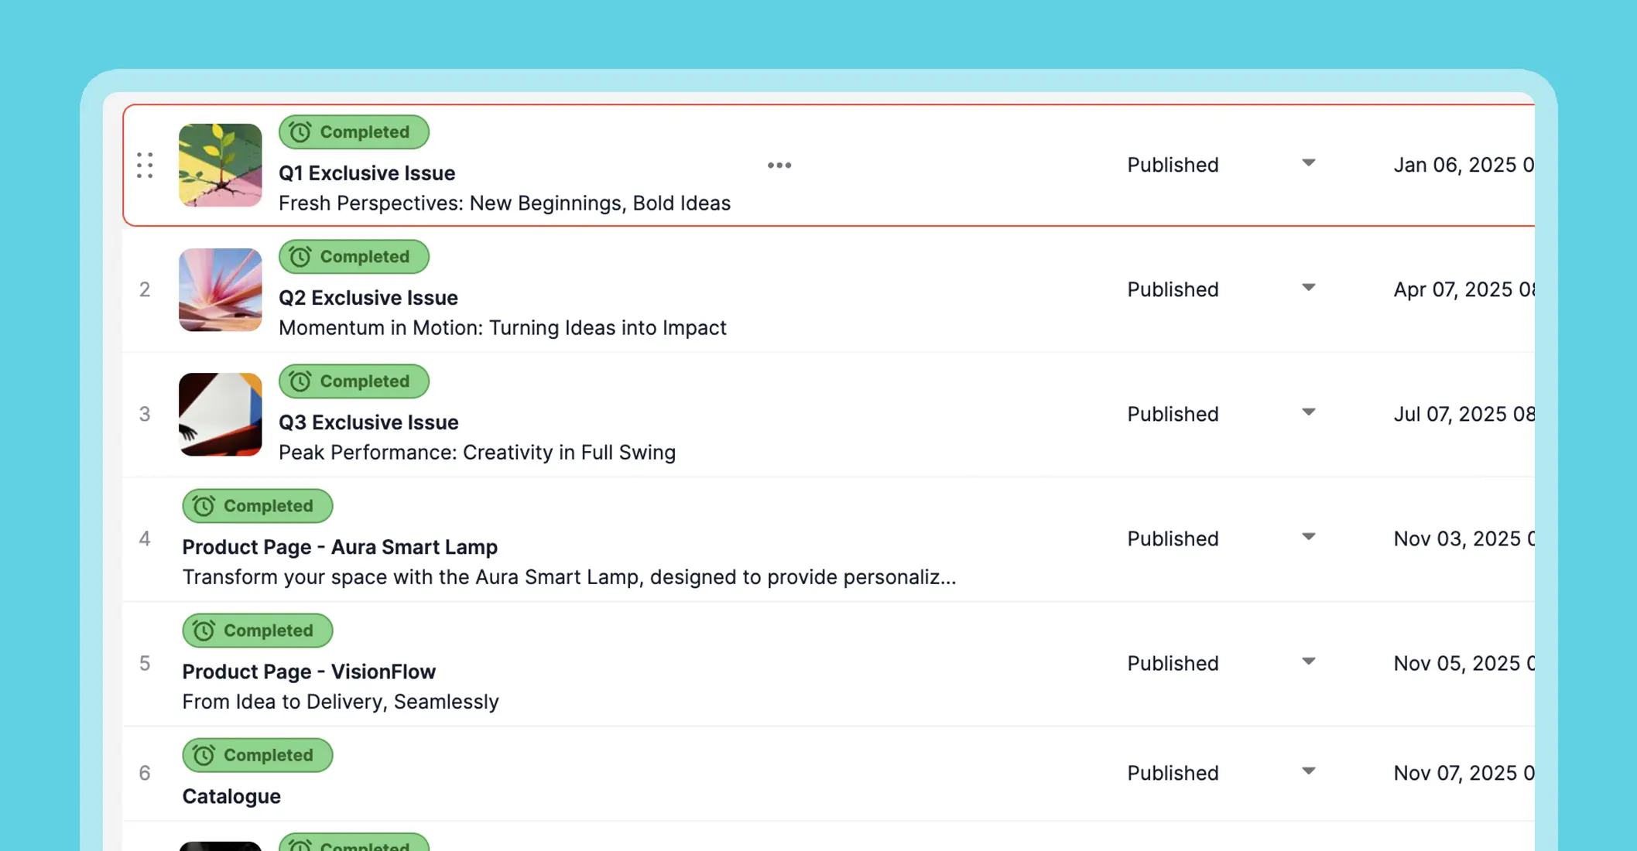Screen dimensions: 1637x851
Task: Toggle the Completed status on Product Page - VisionFlow
Action: (257, 631)
